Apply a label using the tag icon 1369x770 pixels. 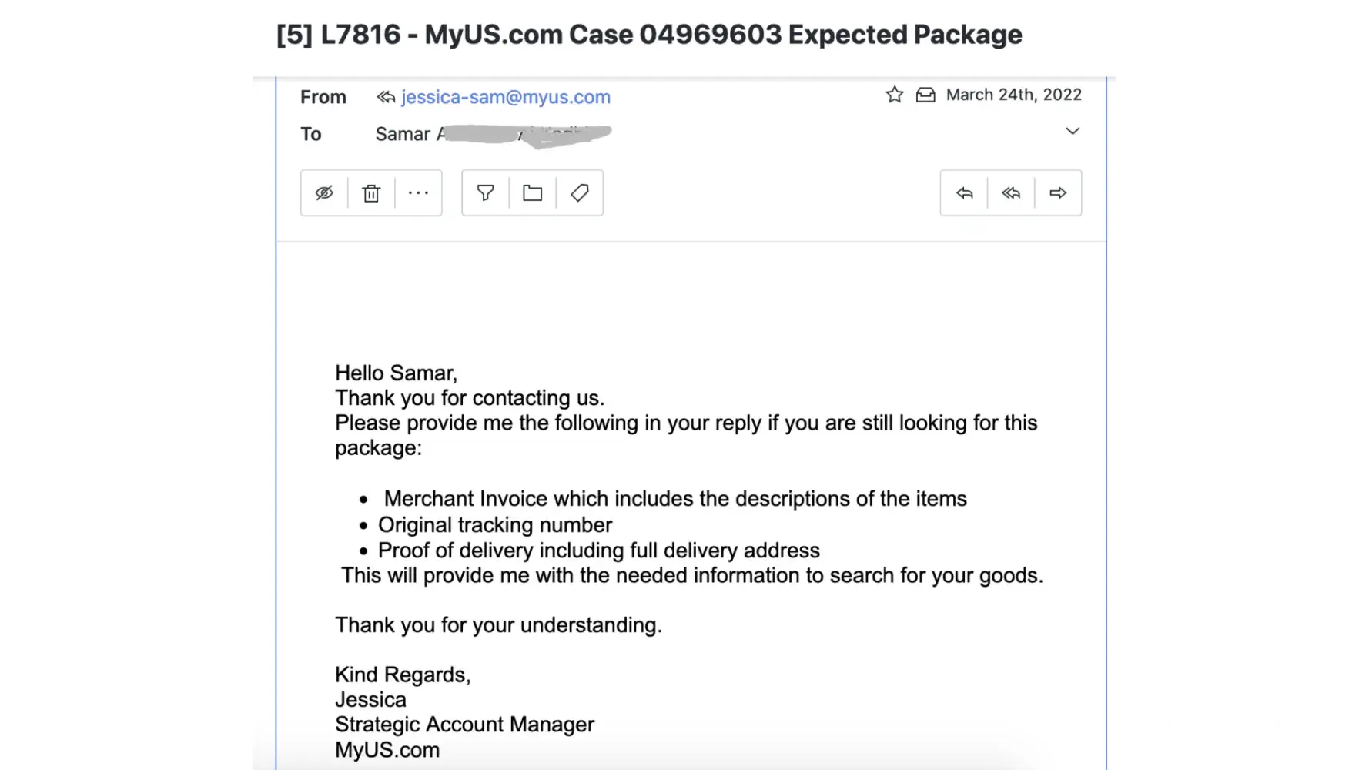(580, 192)
